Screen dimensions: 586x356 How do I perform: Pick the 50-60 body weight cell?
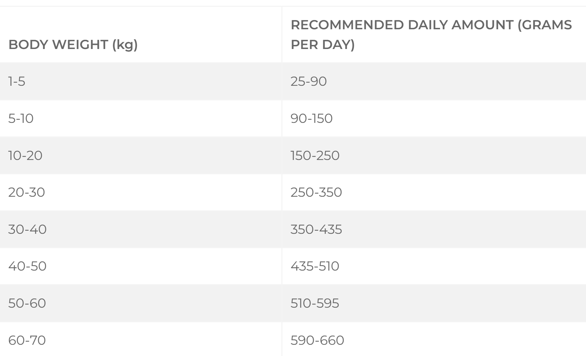27,303
